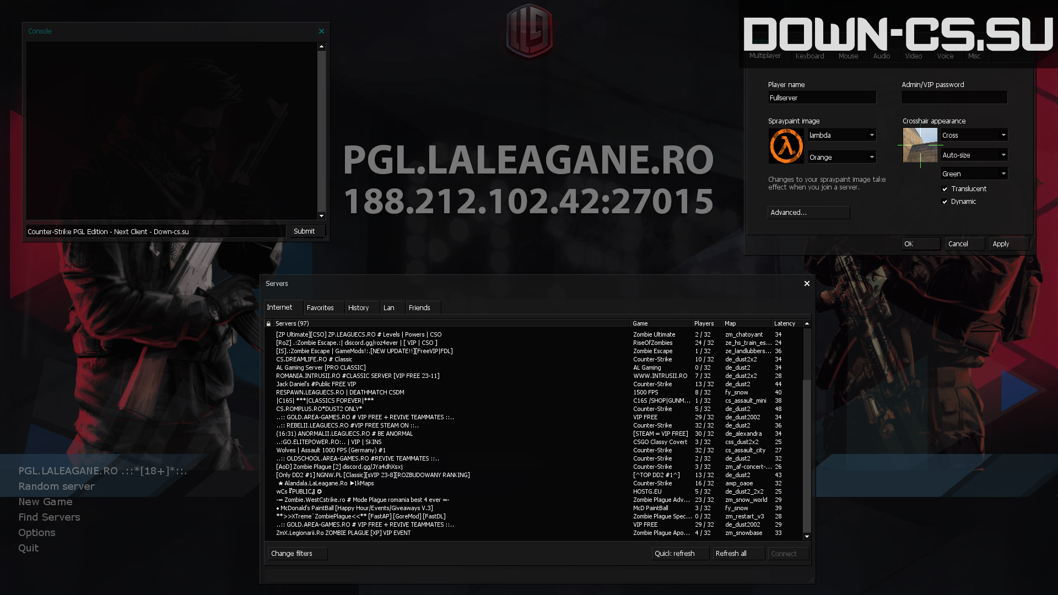Toggle the Dynamic crosshair checkbox
Screen dimensions: 1058x595
click(x=945, y=202)
